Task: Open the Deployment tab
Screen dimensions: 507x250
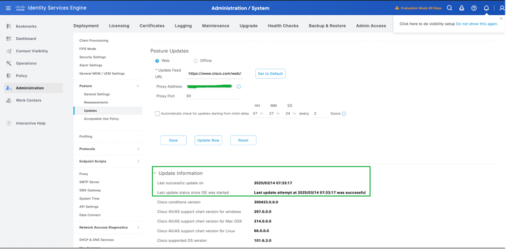Action: tap(86, 25)
